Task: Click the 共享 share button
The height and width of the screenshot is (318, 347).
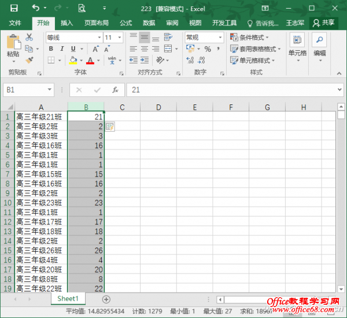Action: coord(324,23)
